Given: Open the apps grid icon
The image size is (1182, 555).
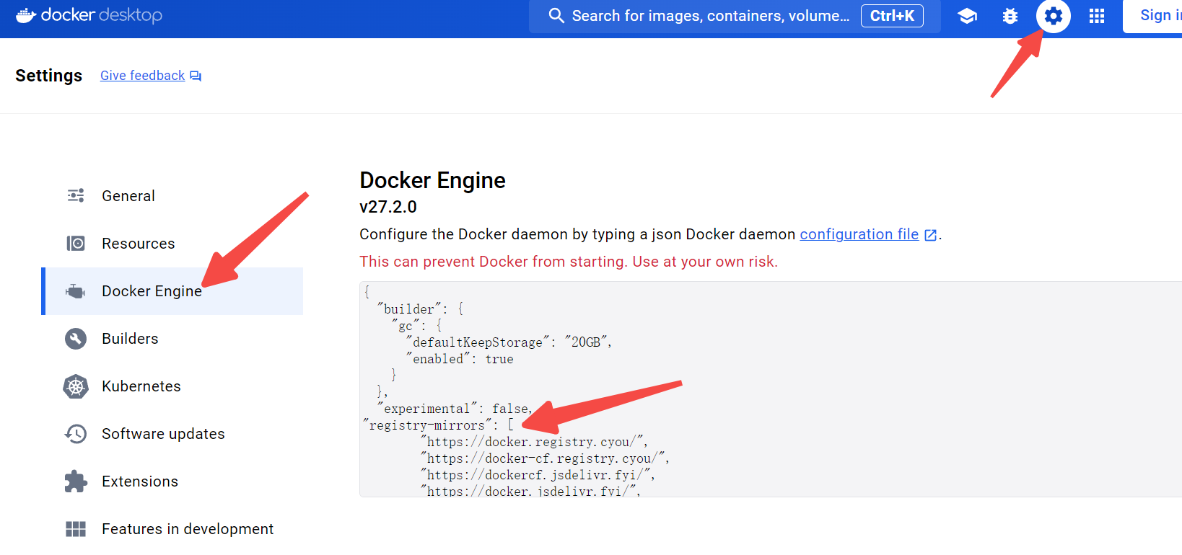Looking at the screenshot, I should tap(1097, 16).
